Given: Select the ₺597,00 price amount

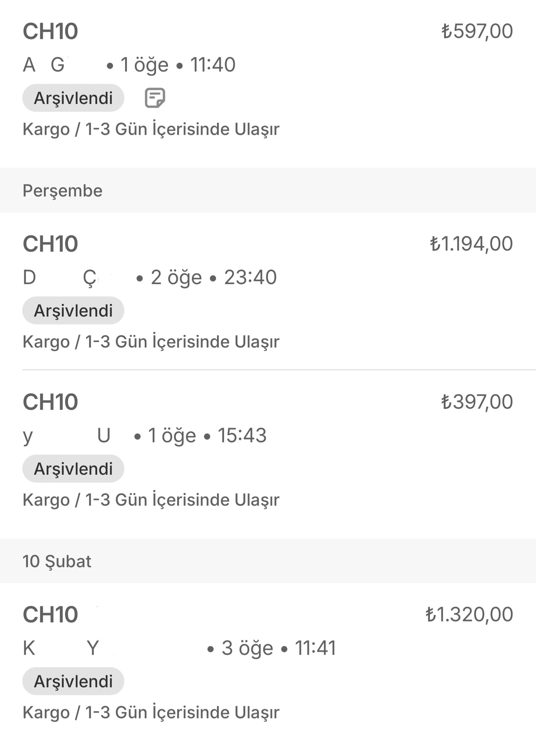Looking at the screenshot, I should (x=477, y=31).
